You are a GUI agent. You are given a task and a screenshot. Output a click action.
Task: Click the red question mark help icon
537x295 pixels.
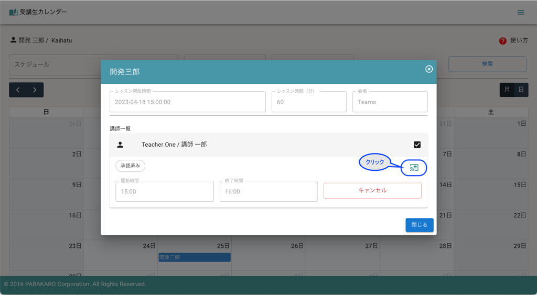click(502, 41)
